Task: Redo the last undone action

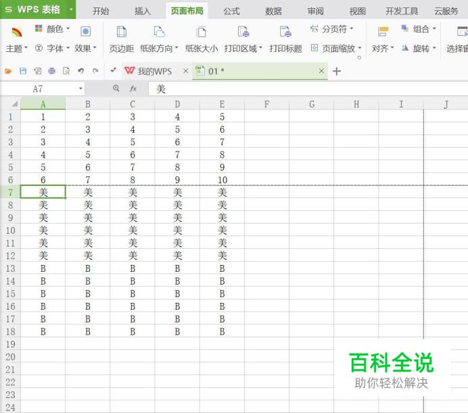Action: pyautogui.click(x=95, y=71)
